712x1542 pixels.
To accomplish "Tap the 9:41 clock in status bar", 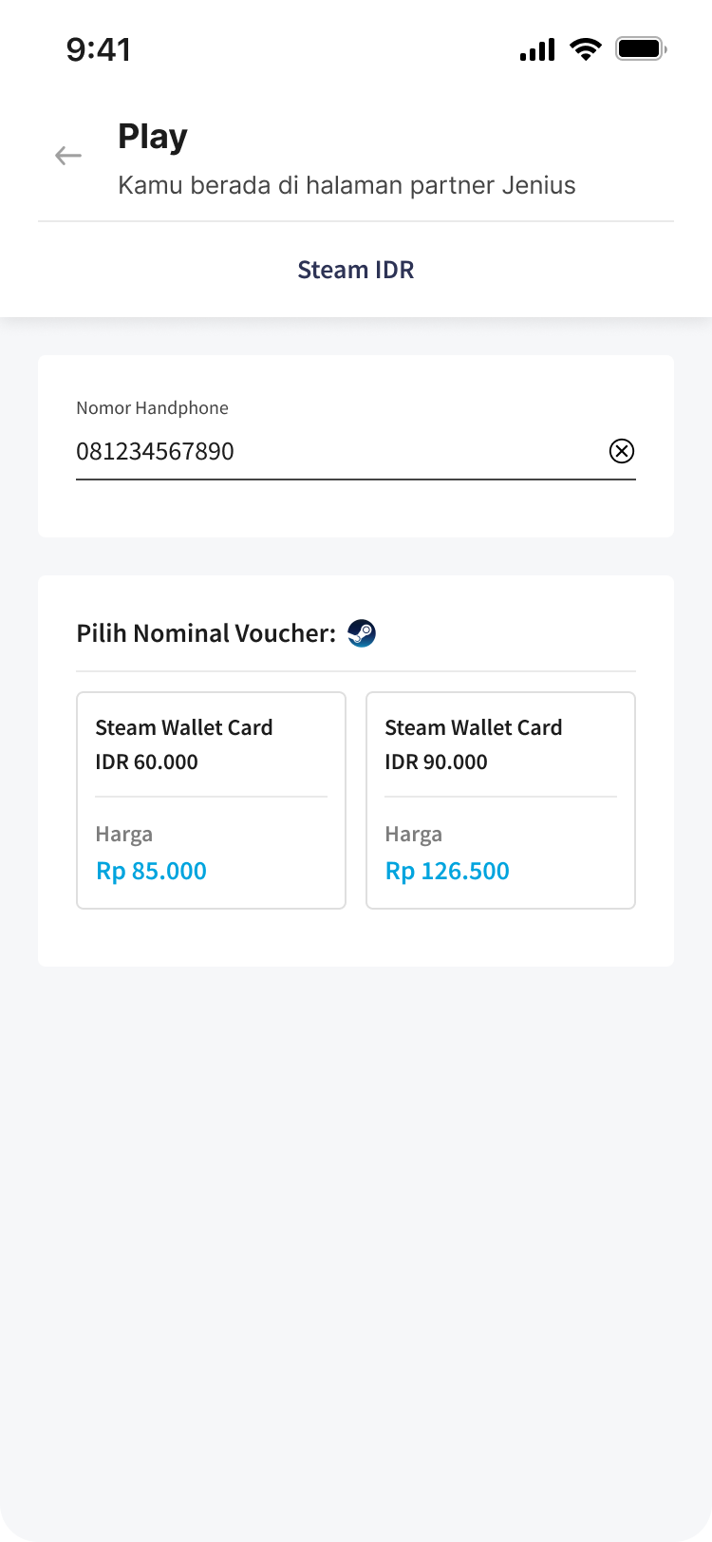I will [x=99, y=49].
